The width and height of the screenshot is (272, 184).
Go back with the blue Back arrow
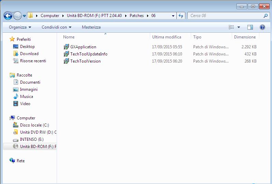click(x=8, y=16)
